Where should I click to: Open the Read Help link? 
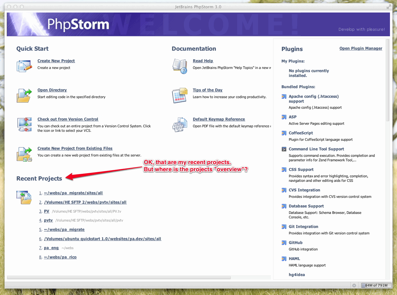point(203,61)
